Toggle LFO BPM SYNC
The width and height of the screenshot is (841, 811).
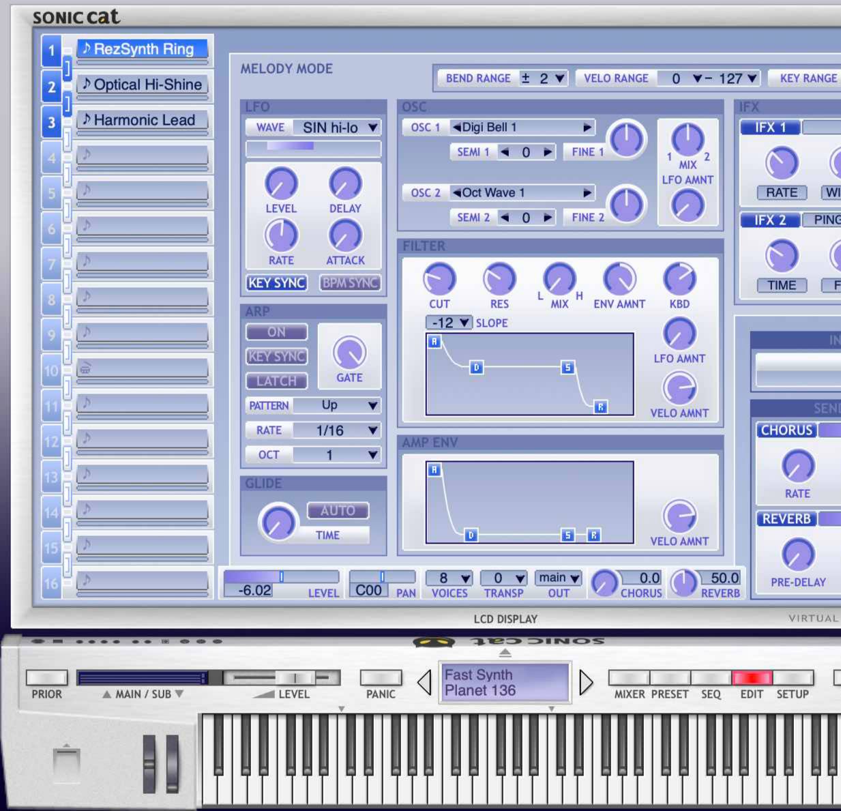pyautogui.click(x=350, y=283)
